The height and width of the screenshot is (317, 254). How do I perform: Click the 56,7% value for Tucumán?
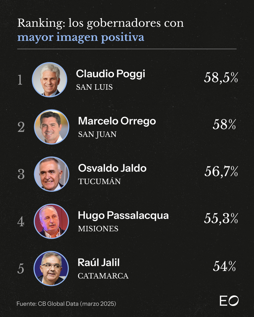[221, 171]
